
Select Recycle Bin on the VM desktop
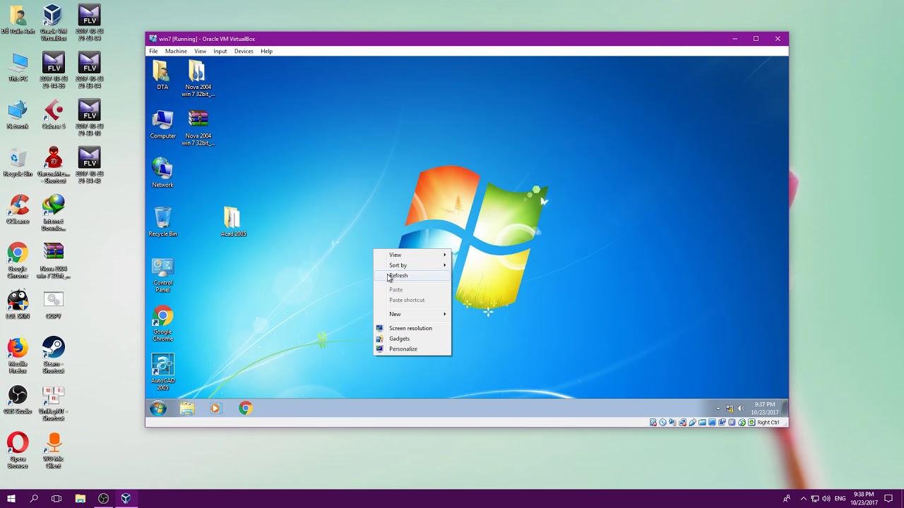coord(162,222)
